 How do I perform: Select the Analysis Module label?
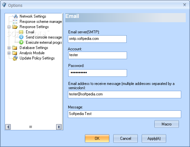[32, 53]
